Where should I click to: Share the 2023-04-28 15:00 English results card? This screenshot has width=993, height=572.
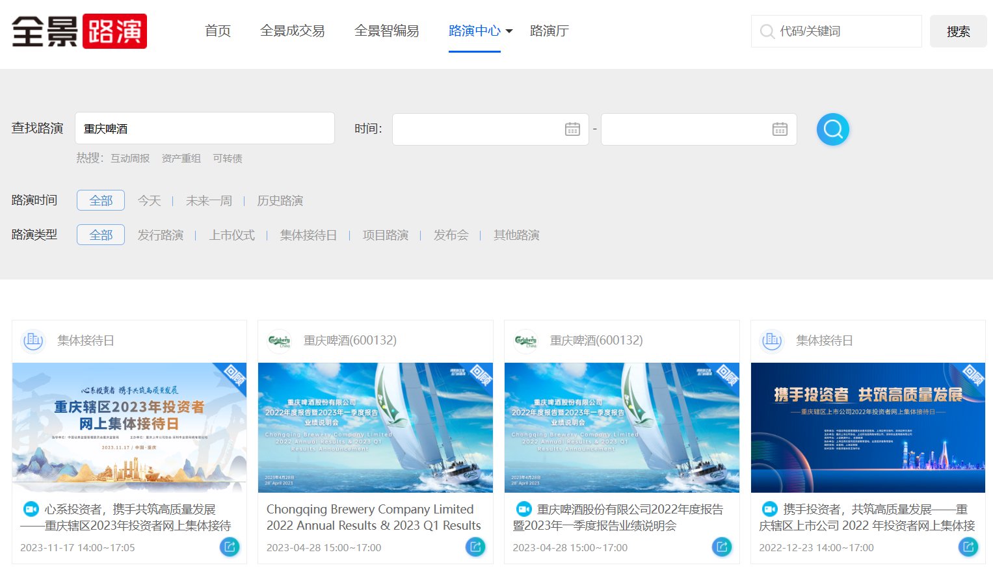point(475,547)
